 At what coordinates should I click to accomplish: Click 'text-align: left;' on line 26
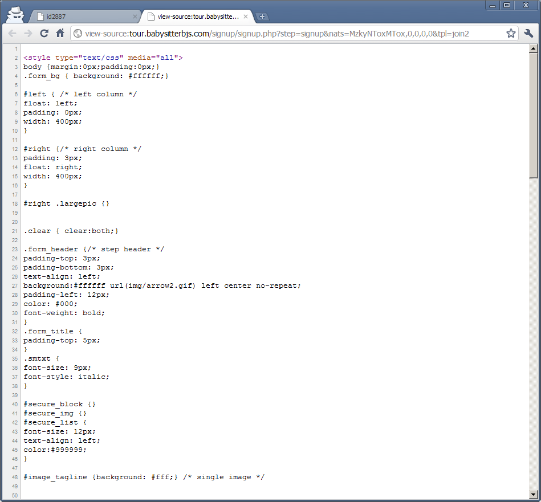click(62, 276)
